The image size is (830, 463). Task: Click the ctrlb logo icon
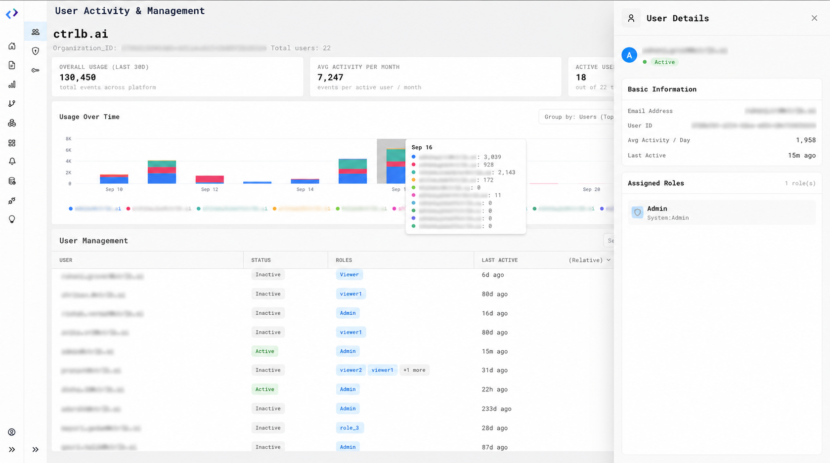12,13
